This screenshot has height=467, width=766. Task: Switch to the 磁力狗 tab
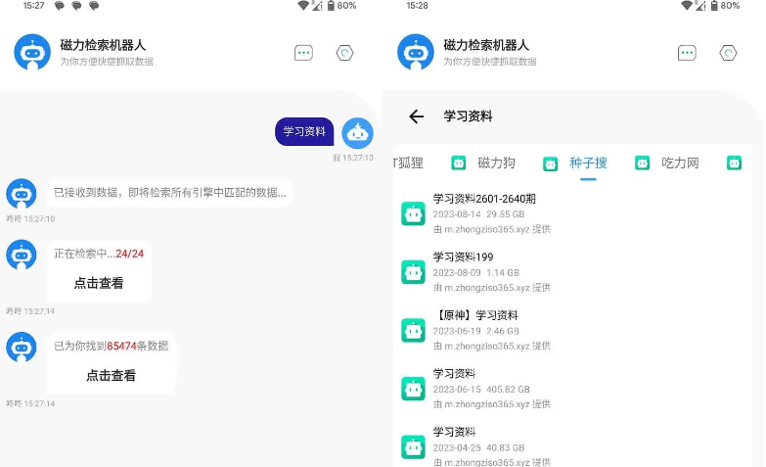pos(496,163)
